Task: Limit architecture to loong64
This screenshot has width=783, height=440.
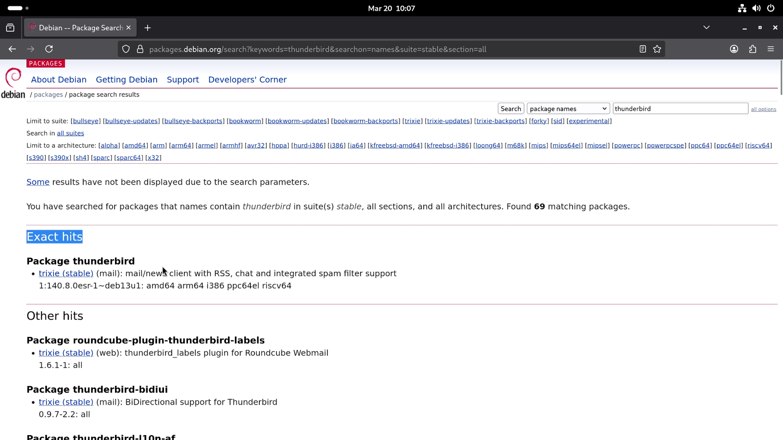Action: 488,146
